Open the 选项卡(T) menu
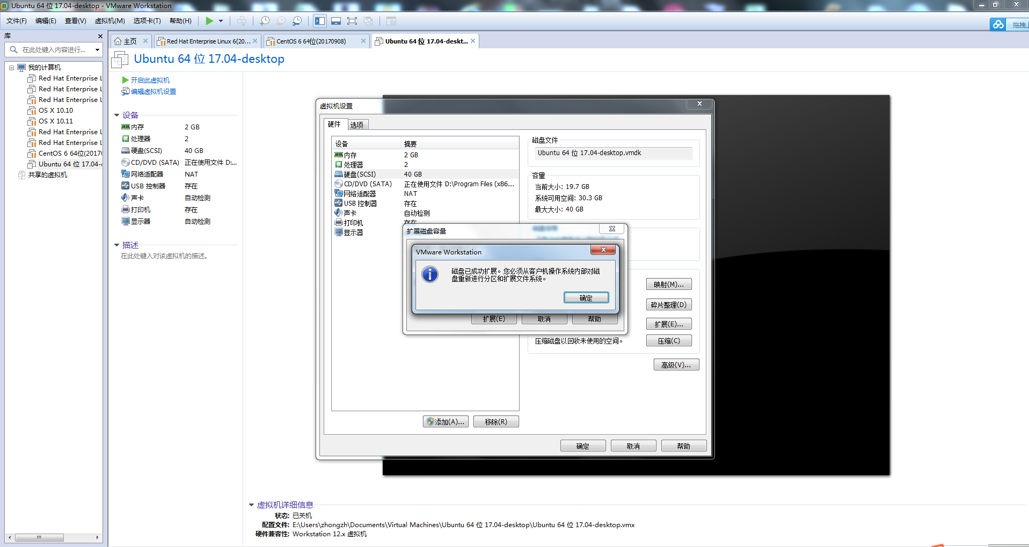This screenshot has height=547, width=1029. pos(147,21)
